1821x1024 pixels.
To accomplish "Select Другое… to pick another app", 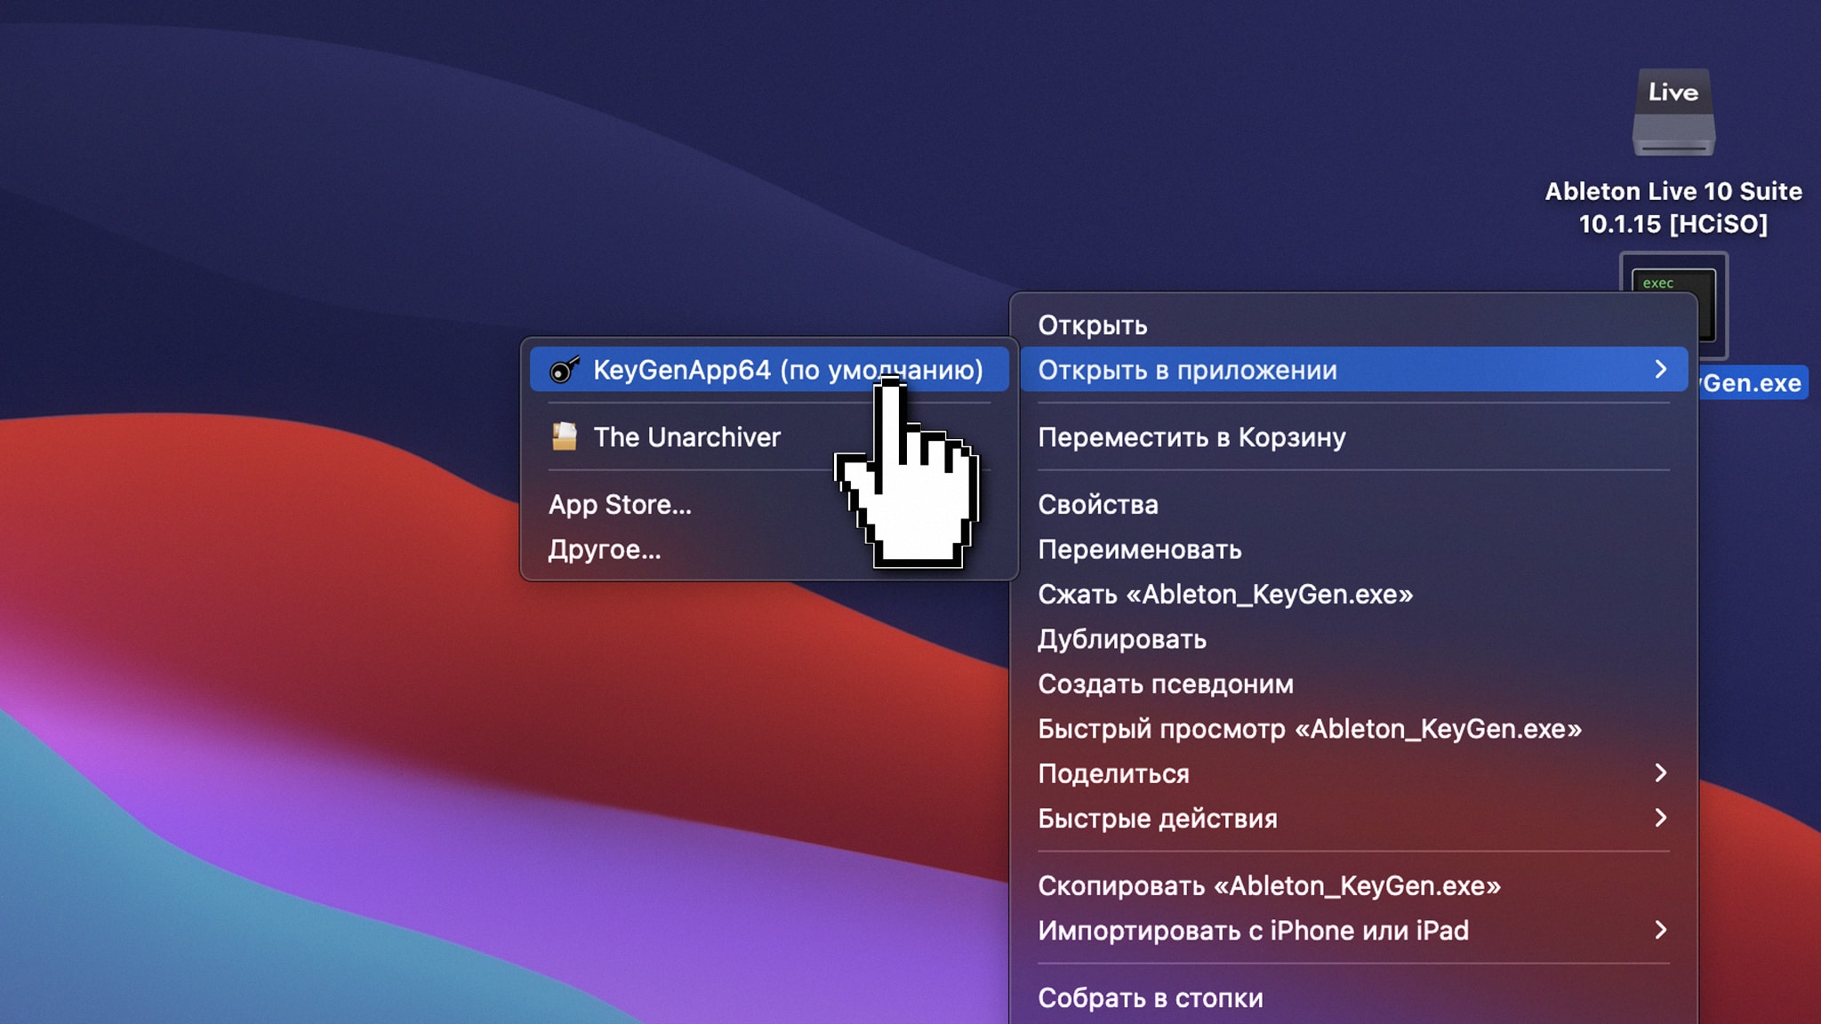I will click(605, 549).
